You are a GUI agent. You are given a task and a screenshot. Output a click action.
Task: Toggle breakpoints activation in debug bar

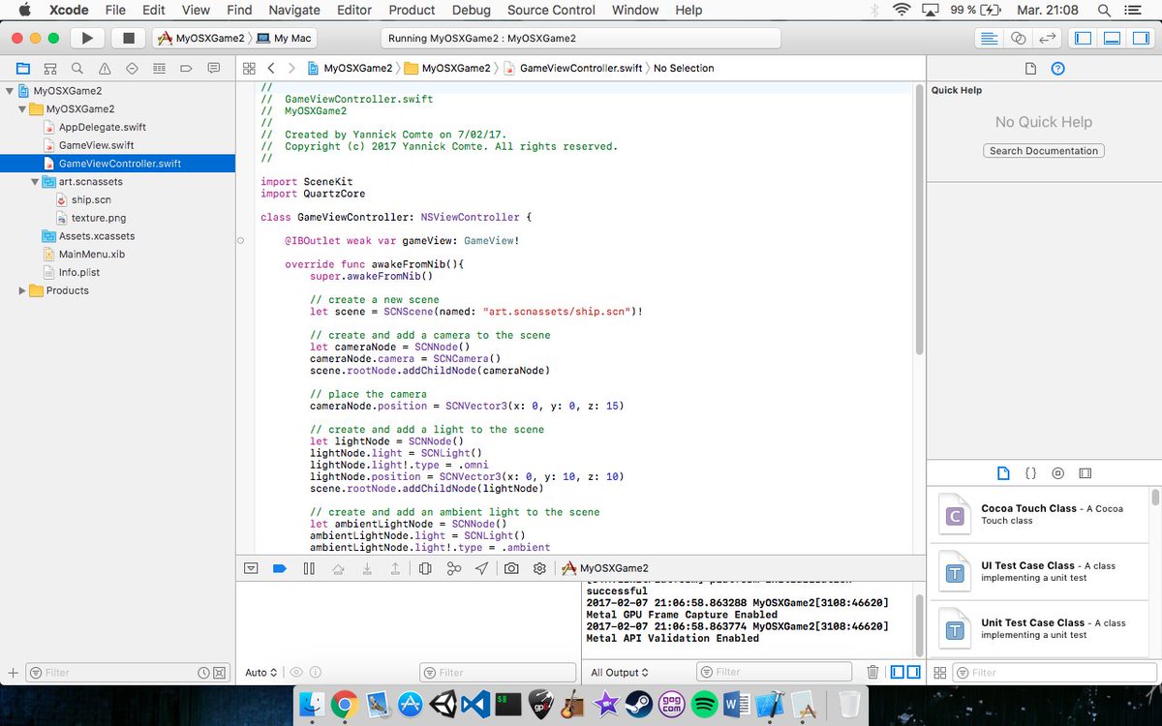(x=279, y=568)
